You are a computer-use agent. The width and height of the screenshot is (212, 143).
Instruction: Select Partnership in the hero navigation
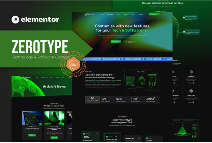140,14
